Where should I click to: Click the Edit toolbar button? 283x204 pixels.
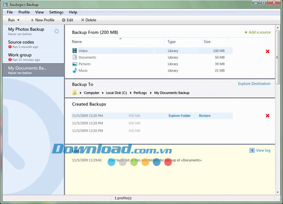pyautogui.click(x=67, y=20)
